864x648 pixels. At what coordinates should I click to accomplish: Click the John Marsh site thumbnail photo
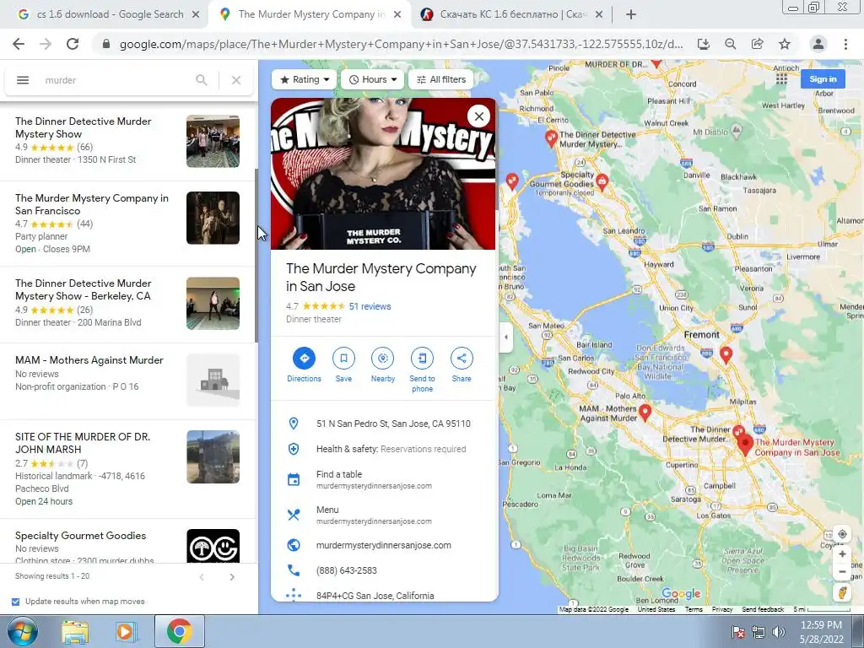213,456
